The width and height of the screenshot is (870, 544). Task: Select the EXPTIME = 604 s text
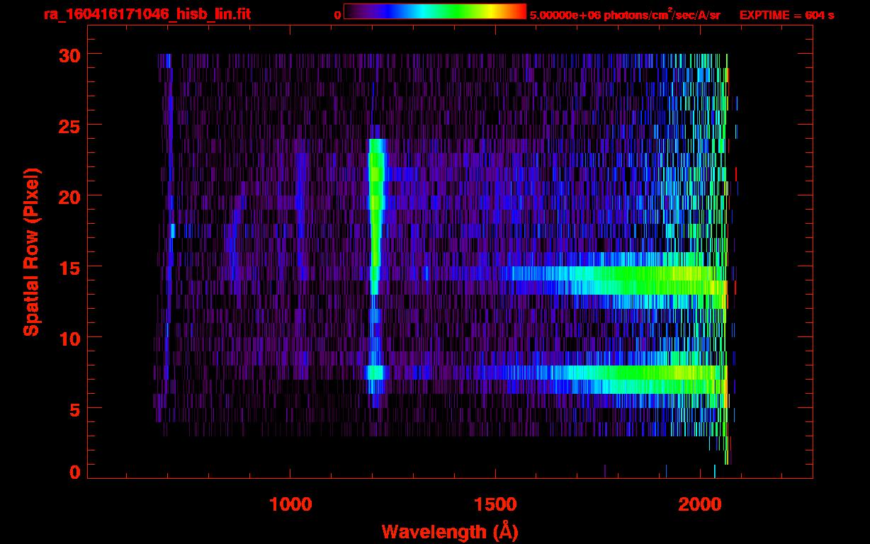click(786, 14)
